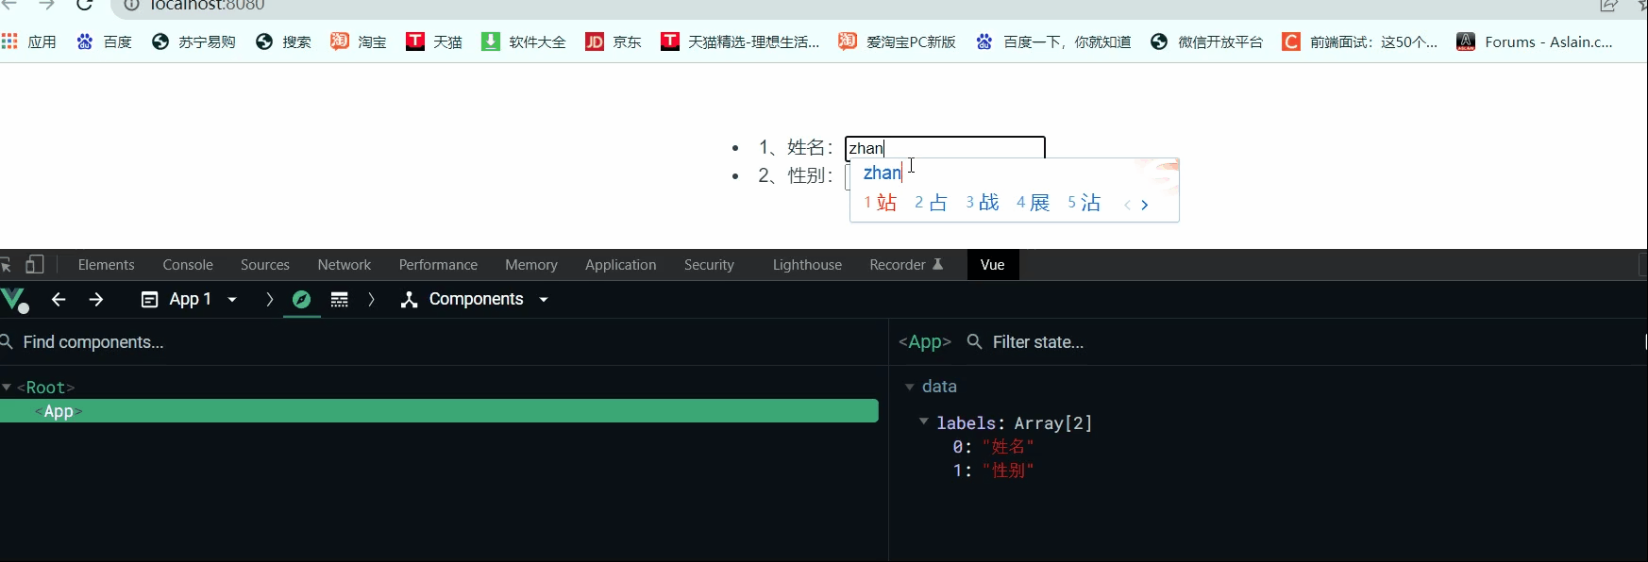Screen dimensions: 1648x562
Task: Choose IME candidate 3 战
Action: [x=982, y=203]
